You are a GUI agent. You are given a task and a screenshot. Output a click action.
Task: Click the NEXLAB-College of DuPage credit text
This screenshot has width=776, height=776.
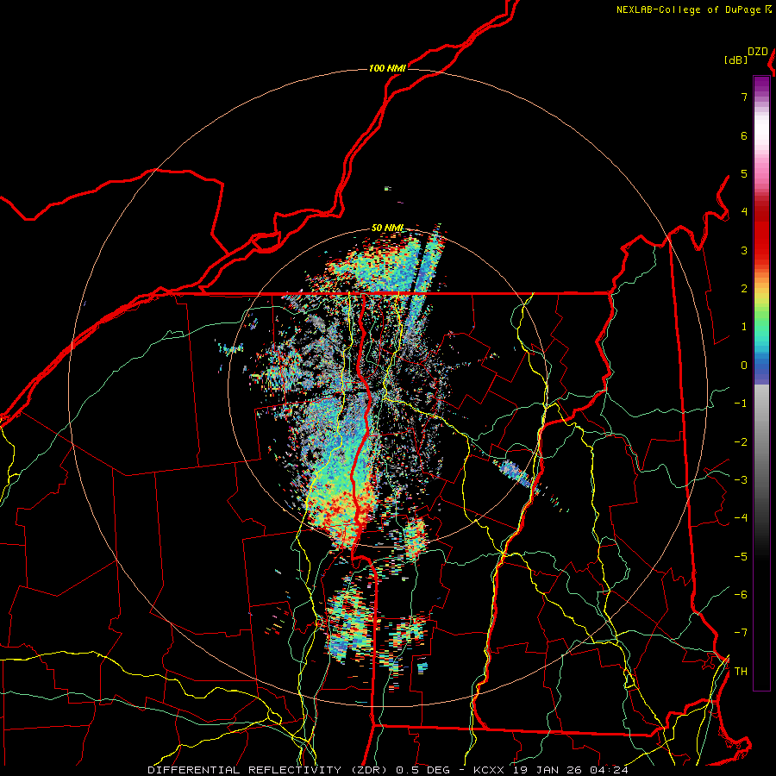693,9
